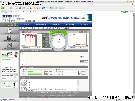Select second tab in blue navigation bar
This screenshot has width=135, height=101.
tap(41, 25)
